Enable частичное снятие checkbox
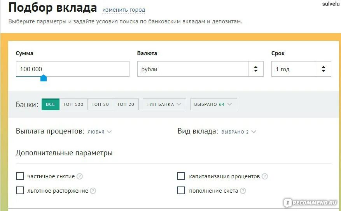Screen dimensions: 341x211 click(20, 176)
